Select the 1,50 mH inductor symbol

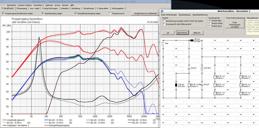(192, 41)
